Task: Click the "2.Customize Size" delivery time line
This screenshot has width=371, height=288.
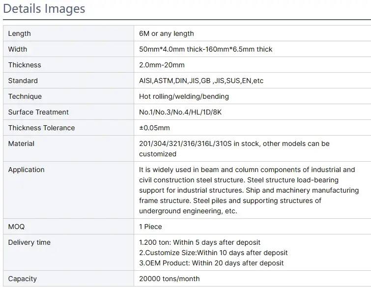Action: point(214,253)
